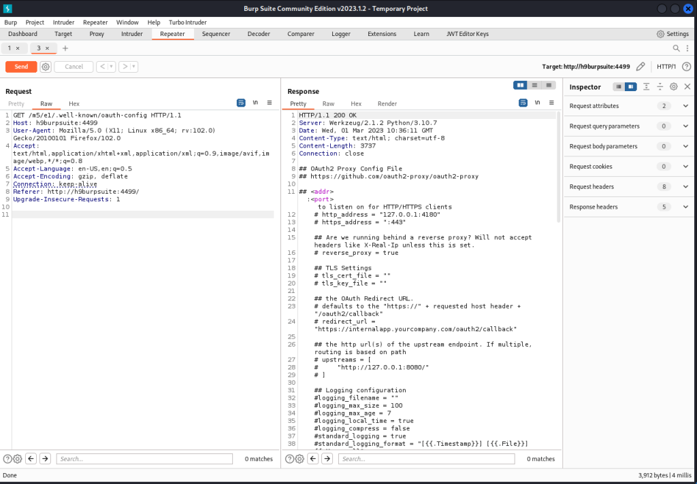Screen dimensions: 697x484
Task: Toggle non-printable characters in Response editor
Action: [x=538, y=103]
